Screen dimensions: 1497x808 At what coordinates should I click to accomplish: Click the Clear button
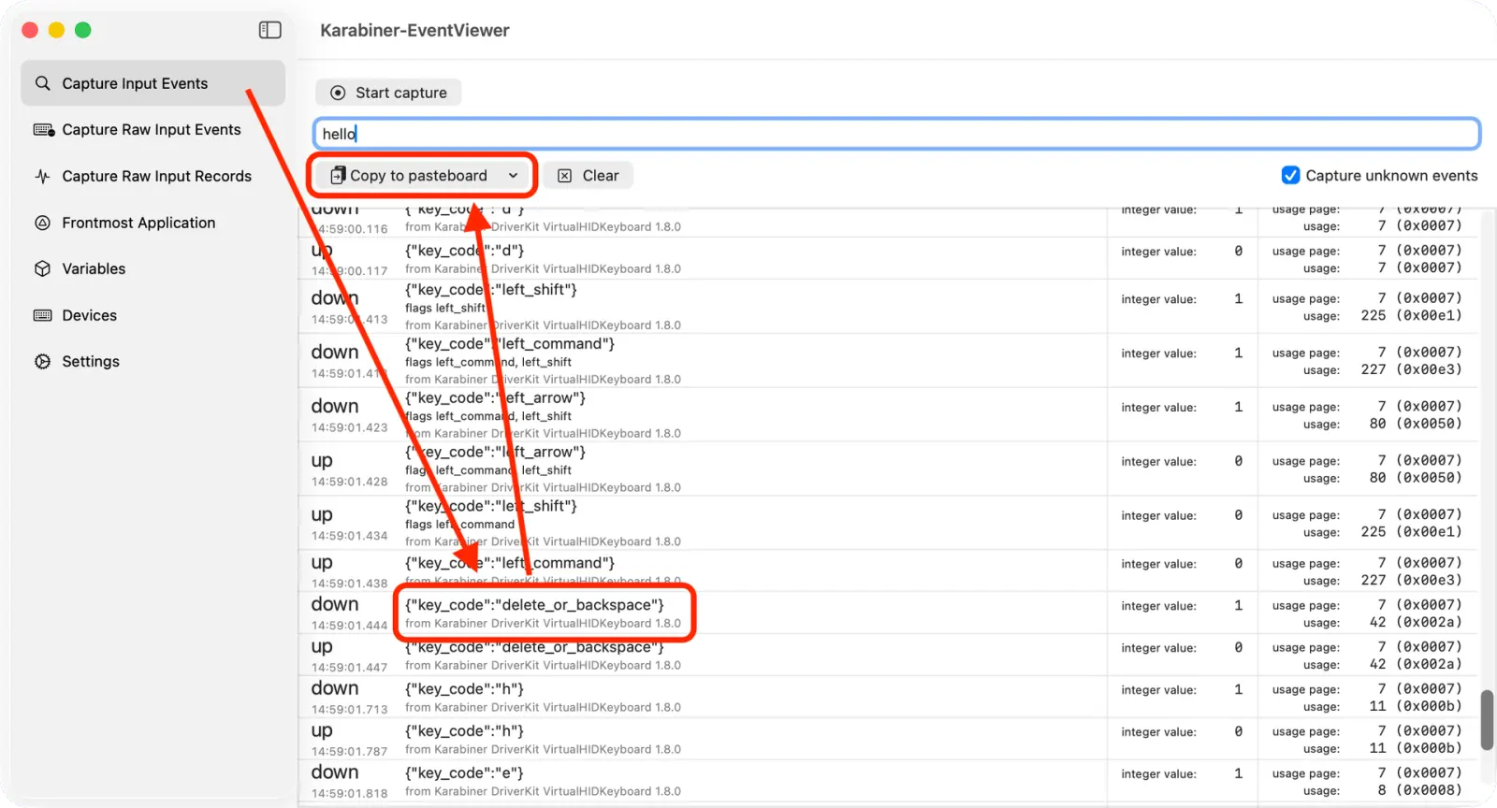589,176
